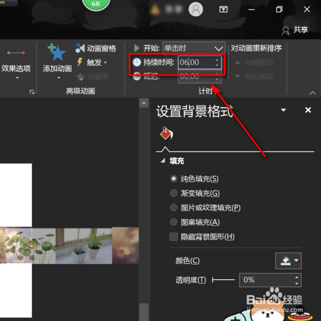Decrease Transparency with the down arrow
321x321 pixels.
[x=297, y=283]
